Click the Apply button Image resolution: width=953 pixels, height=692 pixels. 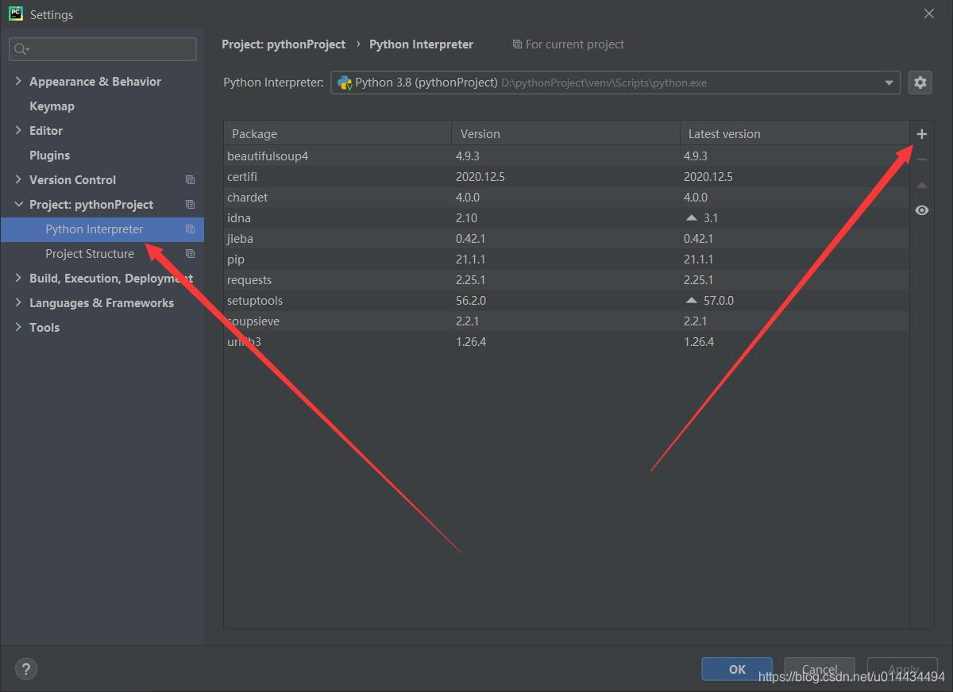[x=902, y=669]
